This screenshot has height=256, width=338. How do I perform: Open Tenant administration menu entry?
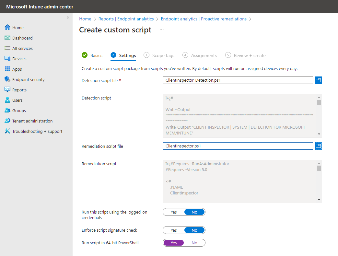(x=32, y=121)
